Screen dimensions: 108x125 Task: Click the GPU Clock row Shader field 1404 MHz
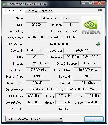pos(93,96)
